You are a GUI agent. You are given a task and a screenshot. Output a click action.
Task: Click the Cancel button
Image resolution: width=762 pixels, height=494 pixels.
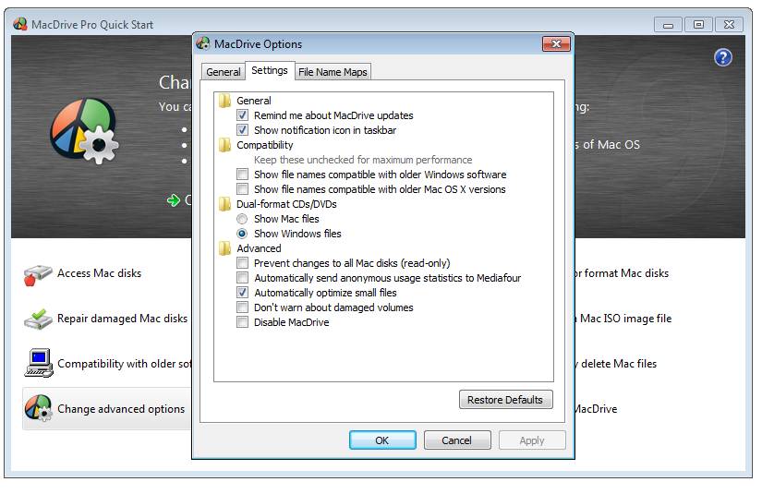pos(457,440)
